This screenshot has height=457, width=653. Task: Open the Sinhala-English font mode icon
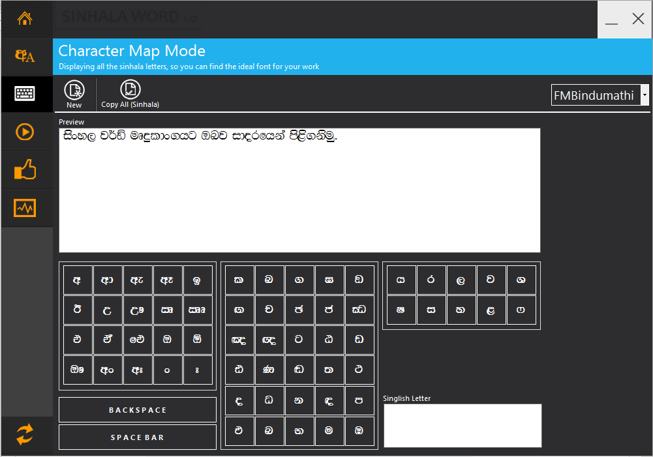[25, 56]
